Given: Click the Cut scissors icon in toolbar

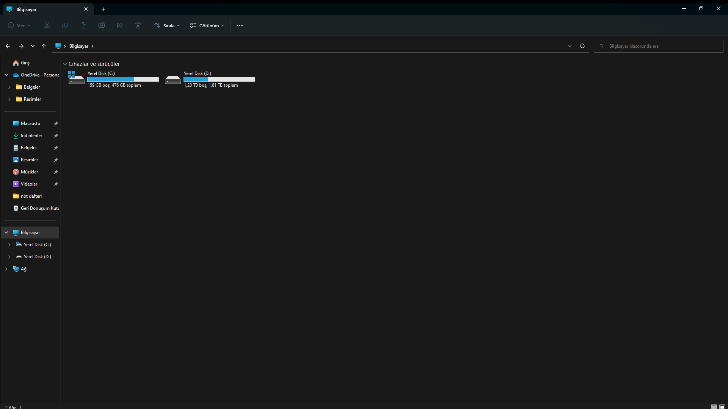Looking at the screenshot, I should (47, 25).
